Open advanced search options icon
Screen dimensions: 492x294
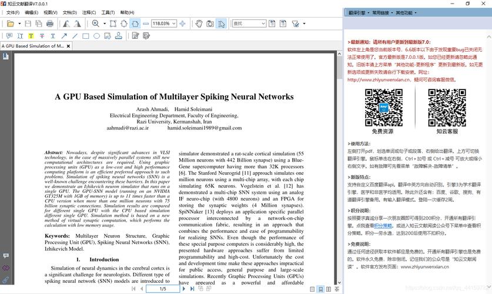tap(295, 24)
